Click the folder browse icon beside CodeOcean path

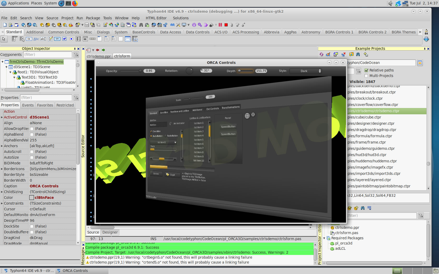[420, 63]
